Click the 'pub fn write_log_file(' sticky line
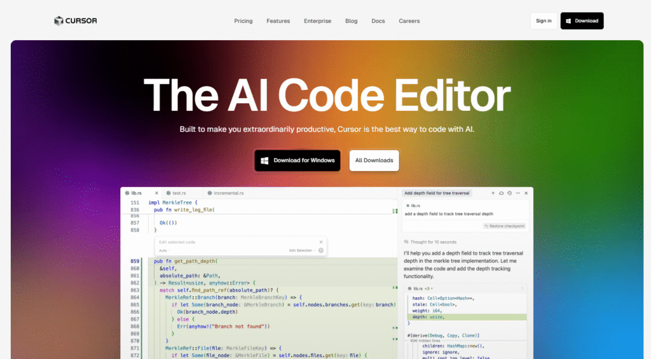The width and height of the screenshot is (651, 359). click(x=184, y=210)
